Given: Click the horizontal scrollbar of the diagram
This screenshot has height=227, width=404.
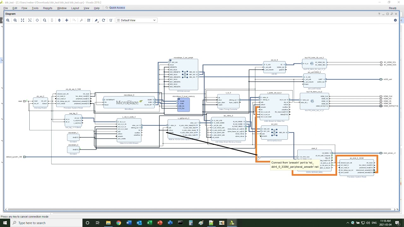Looking at the screenshot, I should (200, 209).
